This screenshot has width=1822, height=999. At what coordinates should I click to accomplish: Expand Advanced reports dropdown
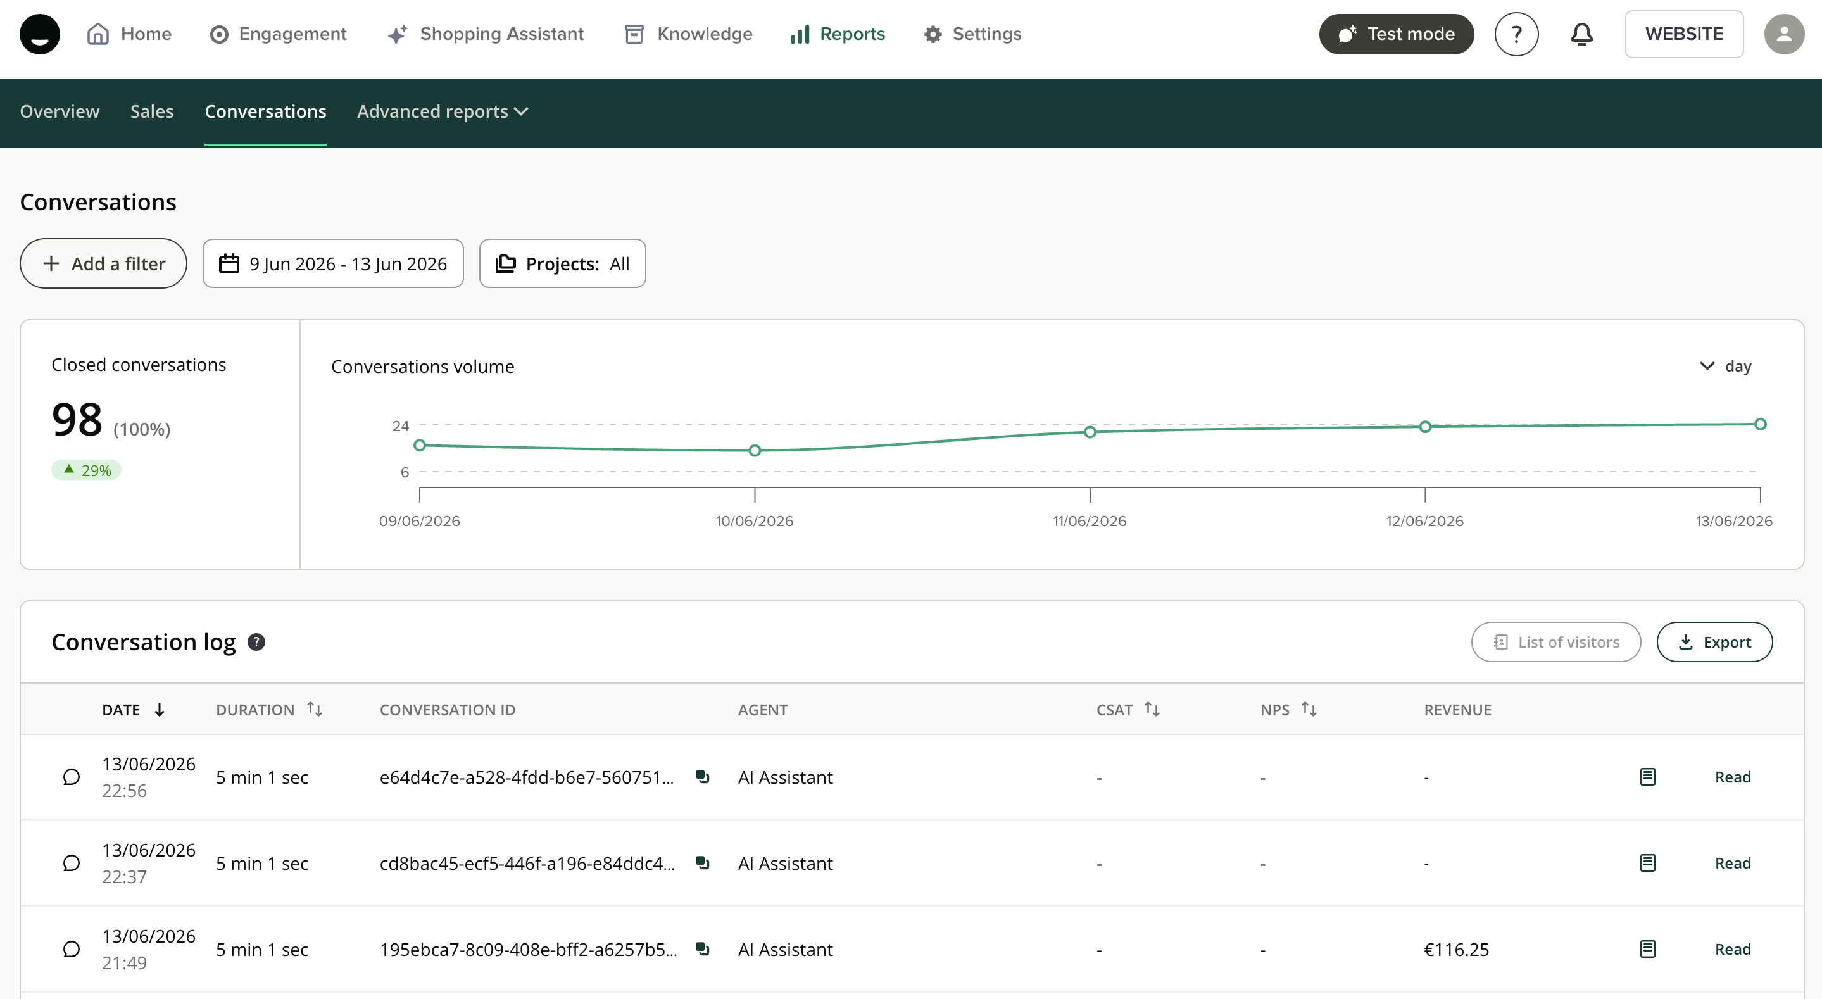(x=443, y=112)
